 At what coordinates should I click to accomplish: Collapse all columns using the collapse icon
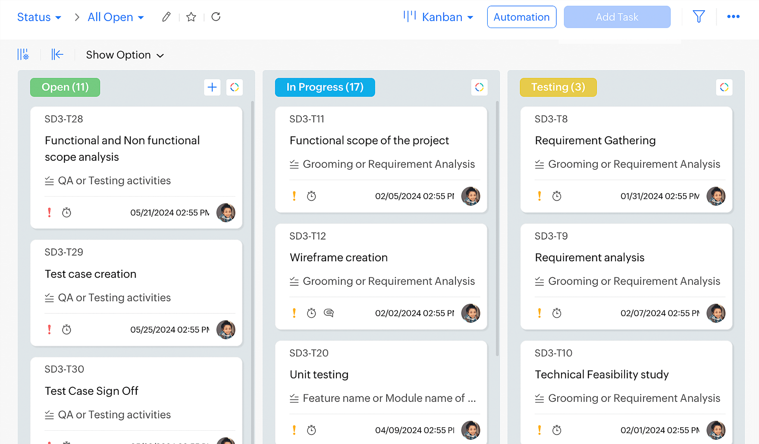point(57,55)
